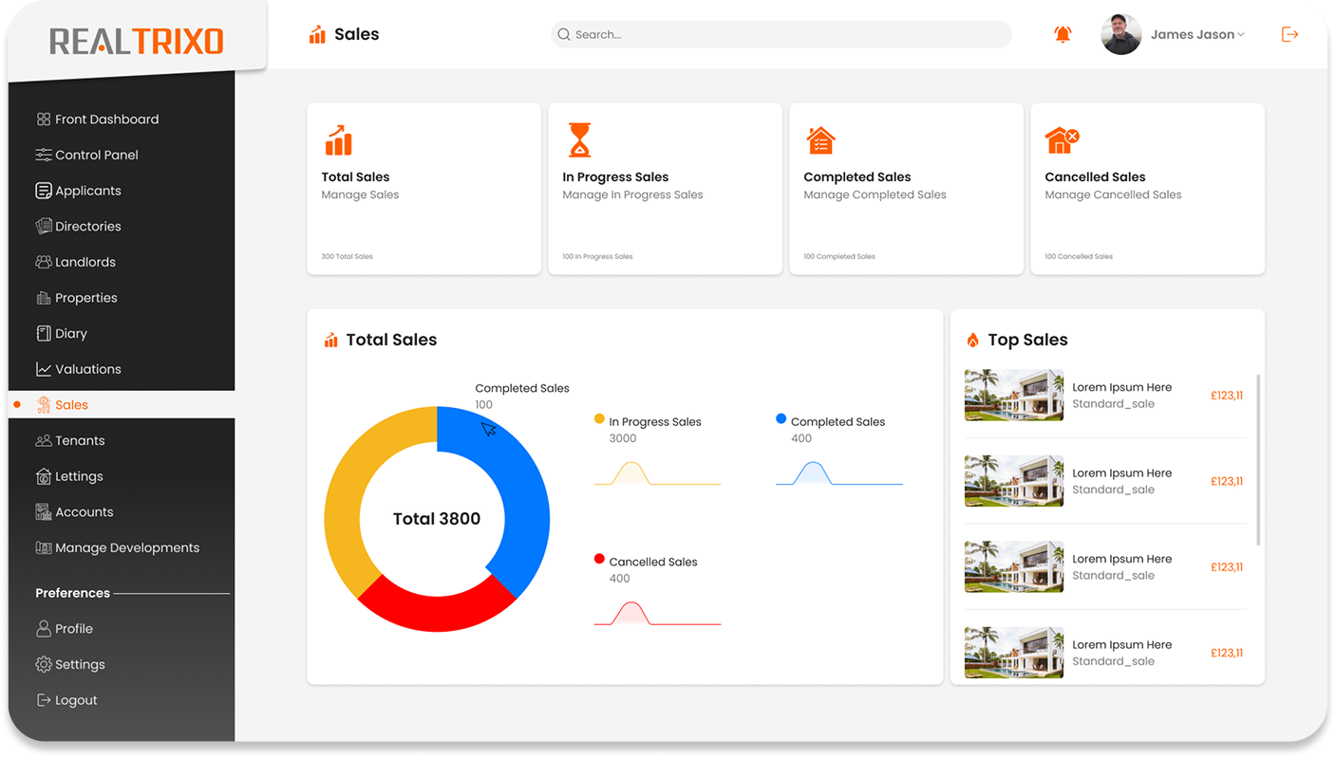The height and width of the screenshot is (758, 1336).
Task: Click the Lettings house icon
Action: 43,476
